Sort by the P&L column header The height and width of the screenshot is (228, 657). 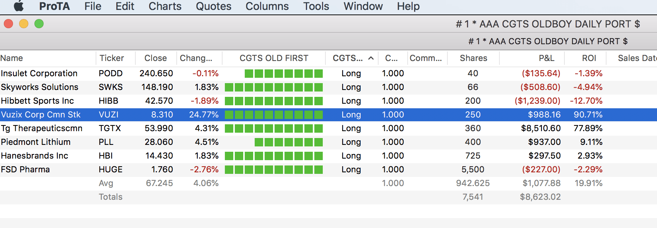pos(546,58)
